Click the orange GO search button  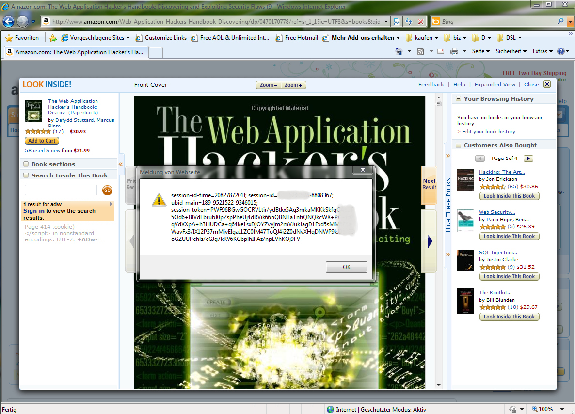(x=107, y=191)
